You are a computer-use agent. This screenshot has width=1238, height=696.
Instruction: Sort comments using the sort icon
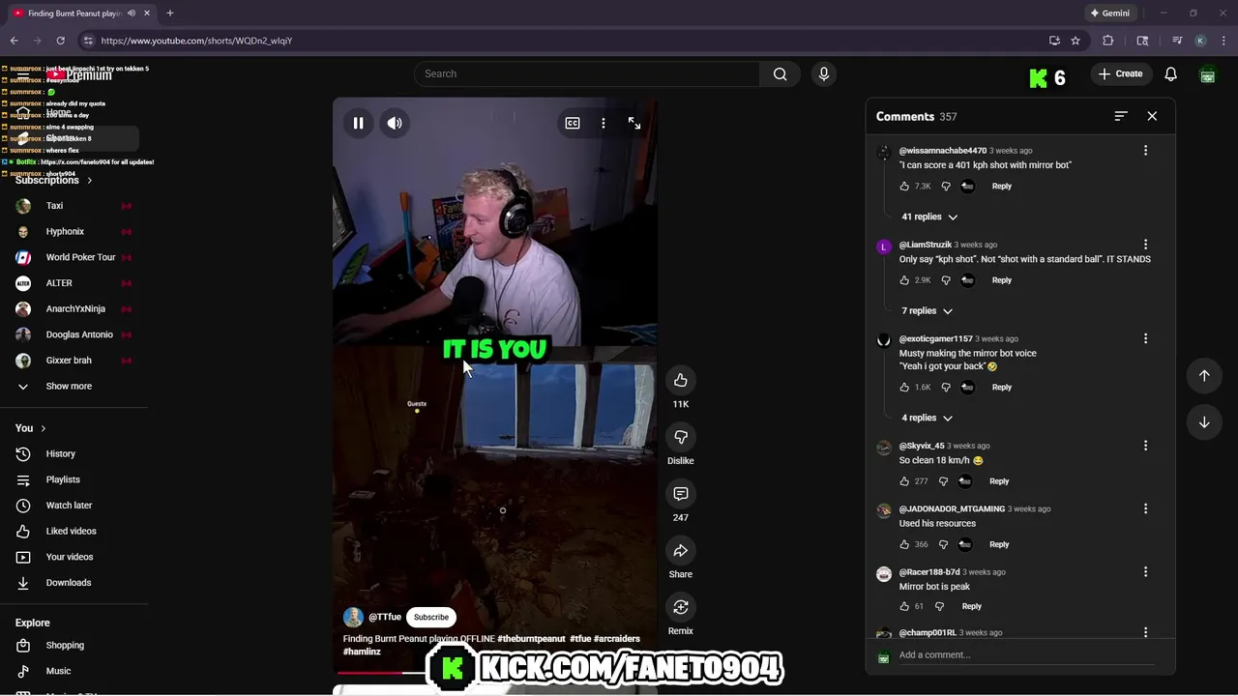point(1121,116)
